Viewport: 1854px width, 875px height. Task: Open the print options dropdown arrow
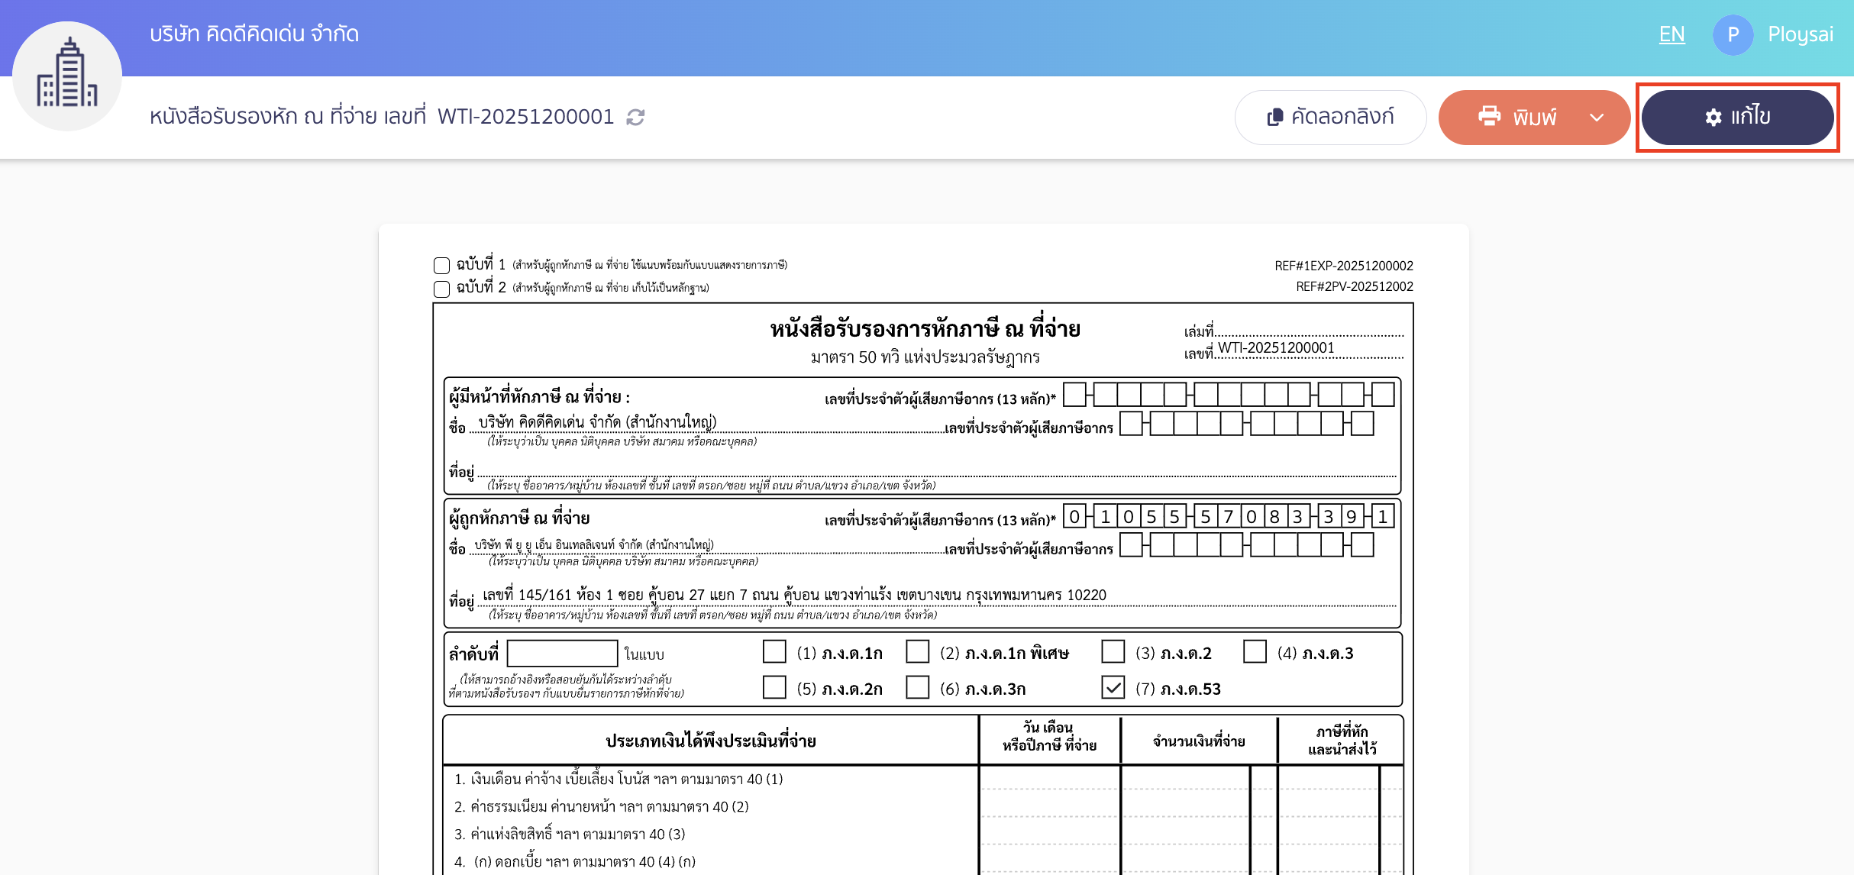(1596, 117)
